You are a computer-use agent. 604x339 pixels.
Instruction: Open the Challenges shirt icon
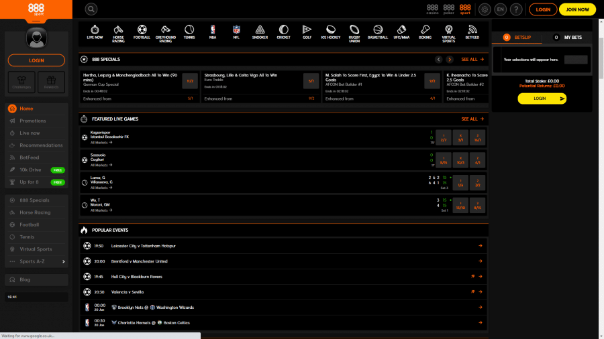pyautogui.click(x=21, y=82)
